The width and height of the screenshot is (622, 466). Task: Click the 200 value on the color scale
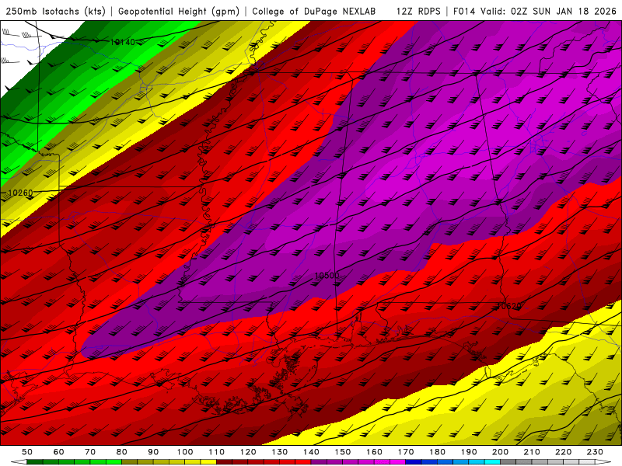click(x=500, y=452)
